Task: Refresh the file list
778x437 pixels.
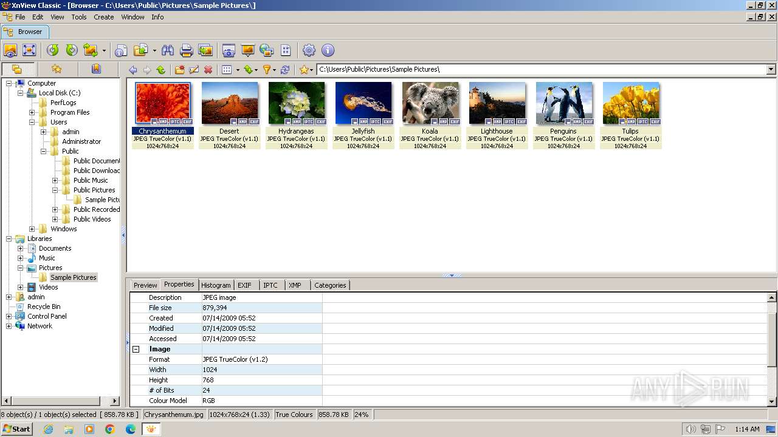Action: pyautogui.click(x=285, y=70)
